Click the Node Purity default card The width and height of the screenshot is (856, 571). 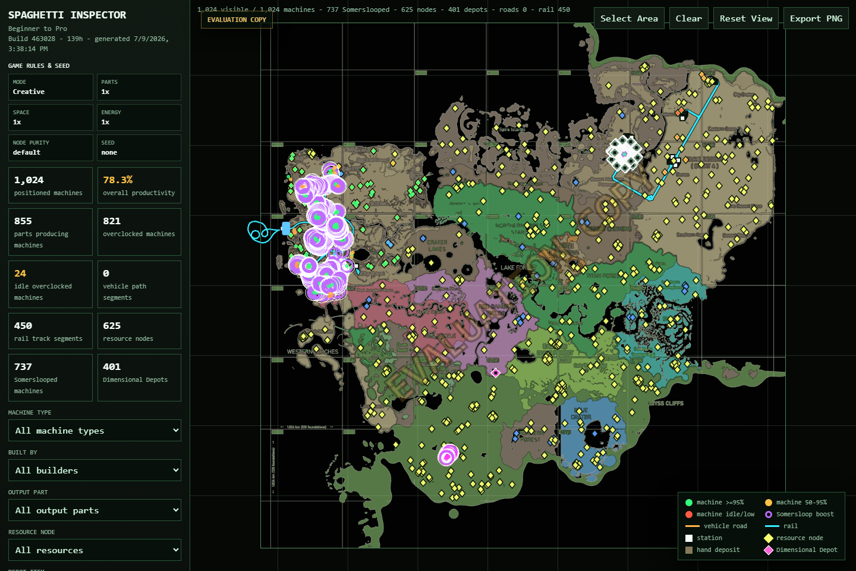(51, 148)
